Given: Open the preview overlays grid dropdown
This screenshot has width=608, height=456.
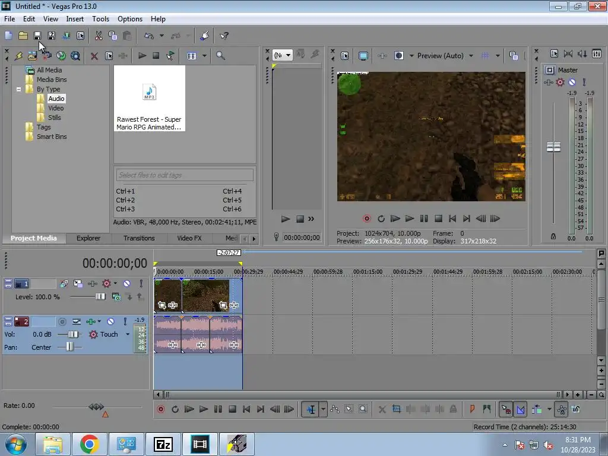Looking at the screenshot, I should pos(498,56).
